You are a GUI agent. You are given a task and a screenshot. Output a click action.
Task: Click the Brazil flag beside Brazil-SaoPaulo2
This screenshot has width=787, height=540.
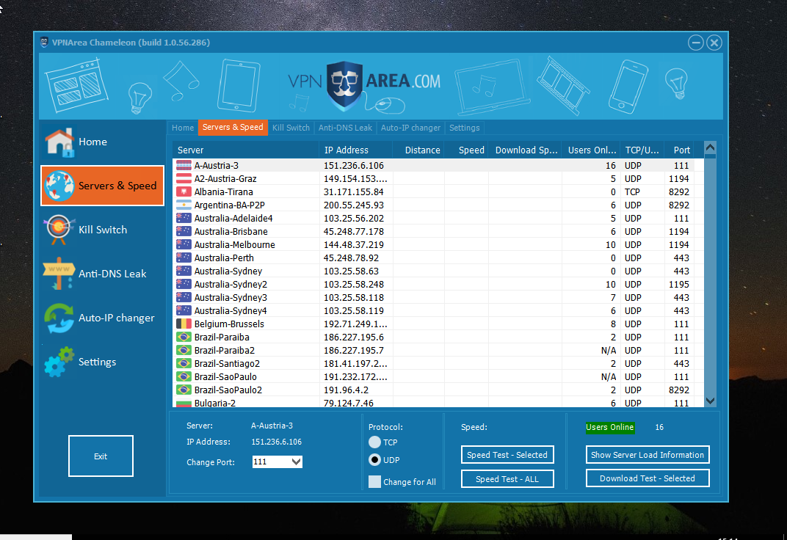click(184, 390)
